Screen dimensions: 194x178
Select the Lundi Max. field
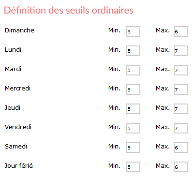(180, 51)
